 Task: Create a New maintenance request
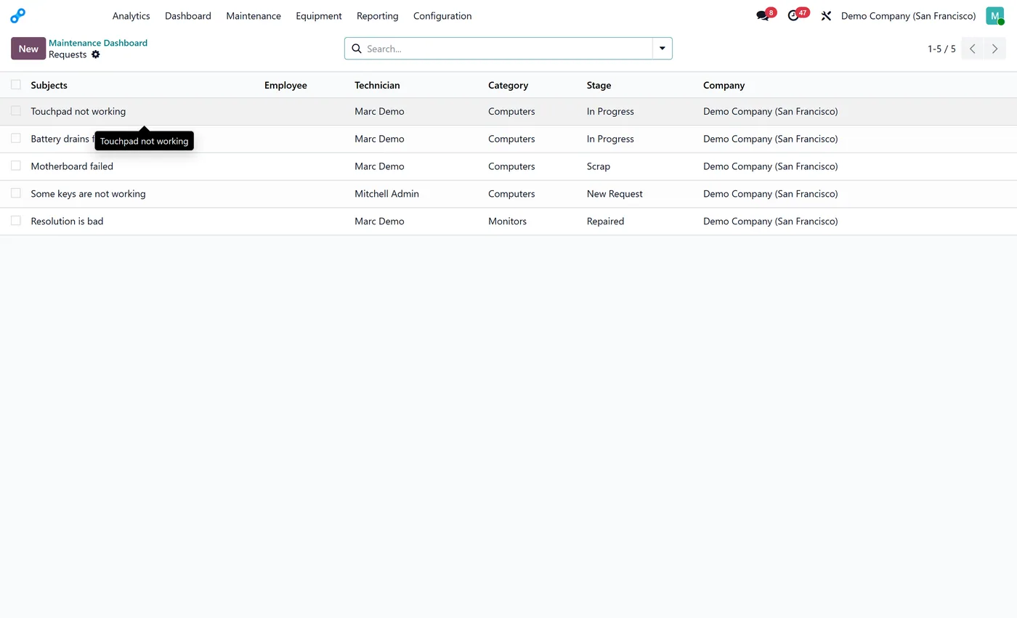coord(28,49)
